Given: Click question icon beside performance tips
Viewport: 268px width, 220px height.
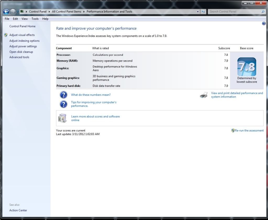Looking at the screenshot, I should click(64, 104).
